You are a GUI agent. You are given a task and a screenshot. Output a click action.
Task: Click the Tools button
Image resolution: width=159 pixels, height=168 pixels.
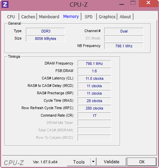(x=79, y=162)
